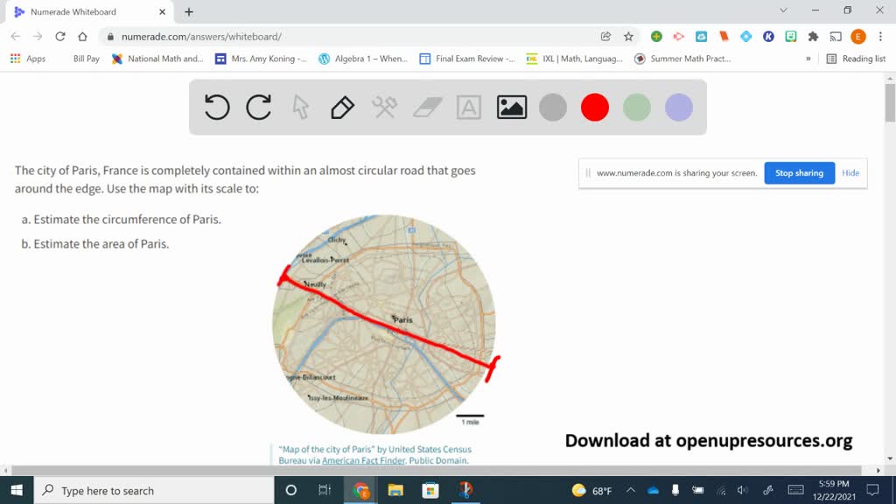Click the blue K extension icon
Viewport: 896px width, 504px height.
coord(768,37)
